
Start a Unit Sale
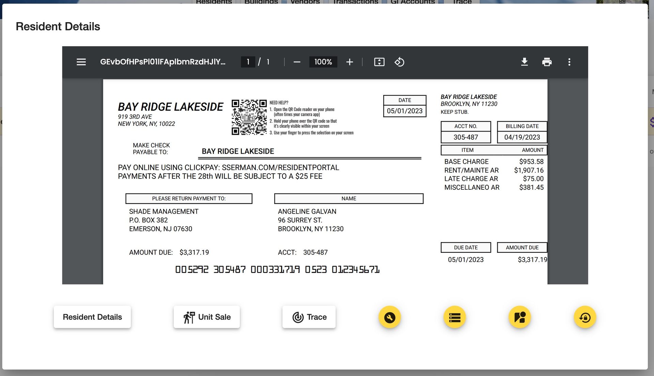point(206,317)
